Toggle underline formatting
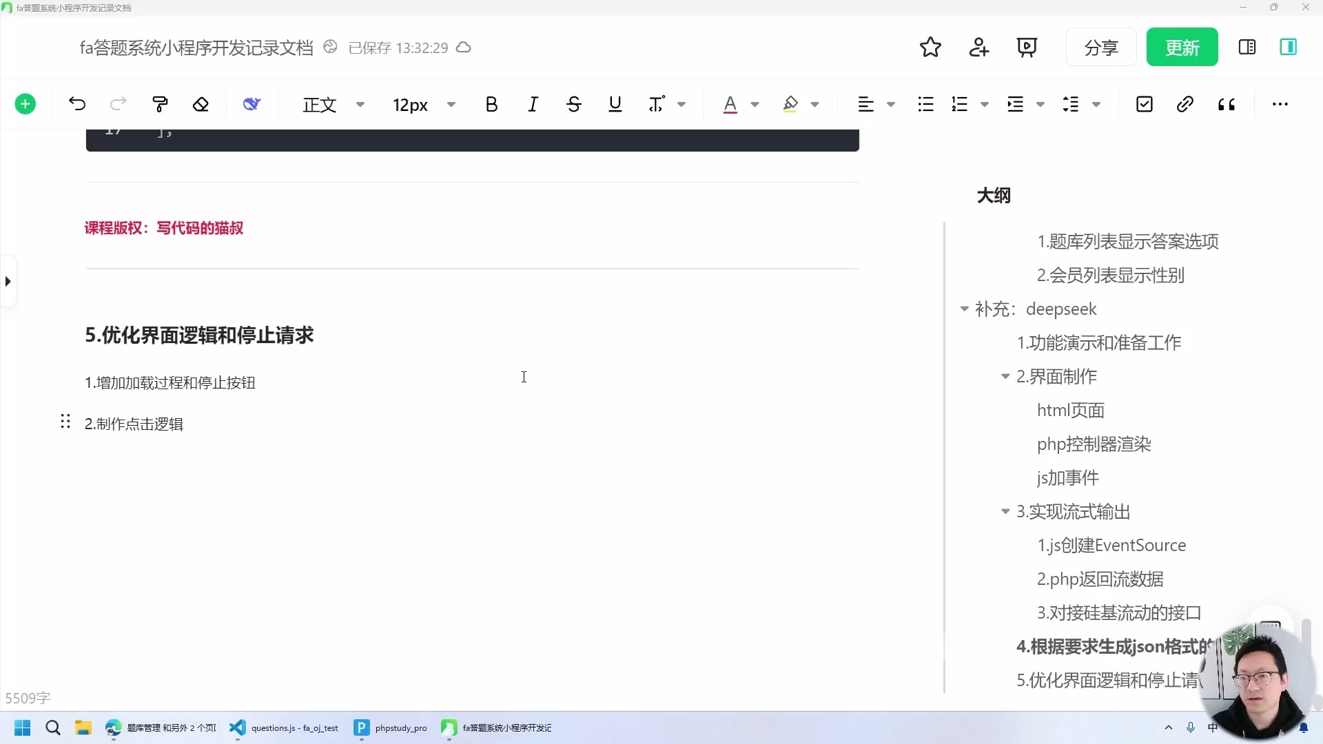1323x744 pixels. point(615,104)
